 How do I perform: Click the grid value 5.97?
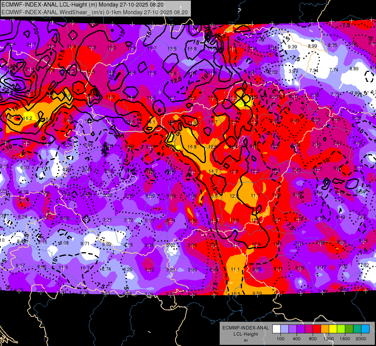pos(150,220)
